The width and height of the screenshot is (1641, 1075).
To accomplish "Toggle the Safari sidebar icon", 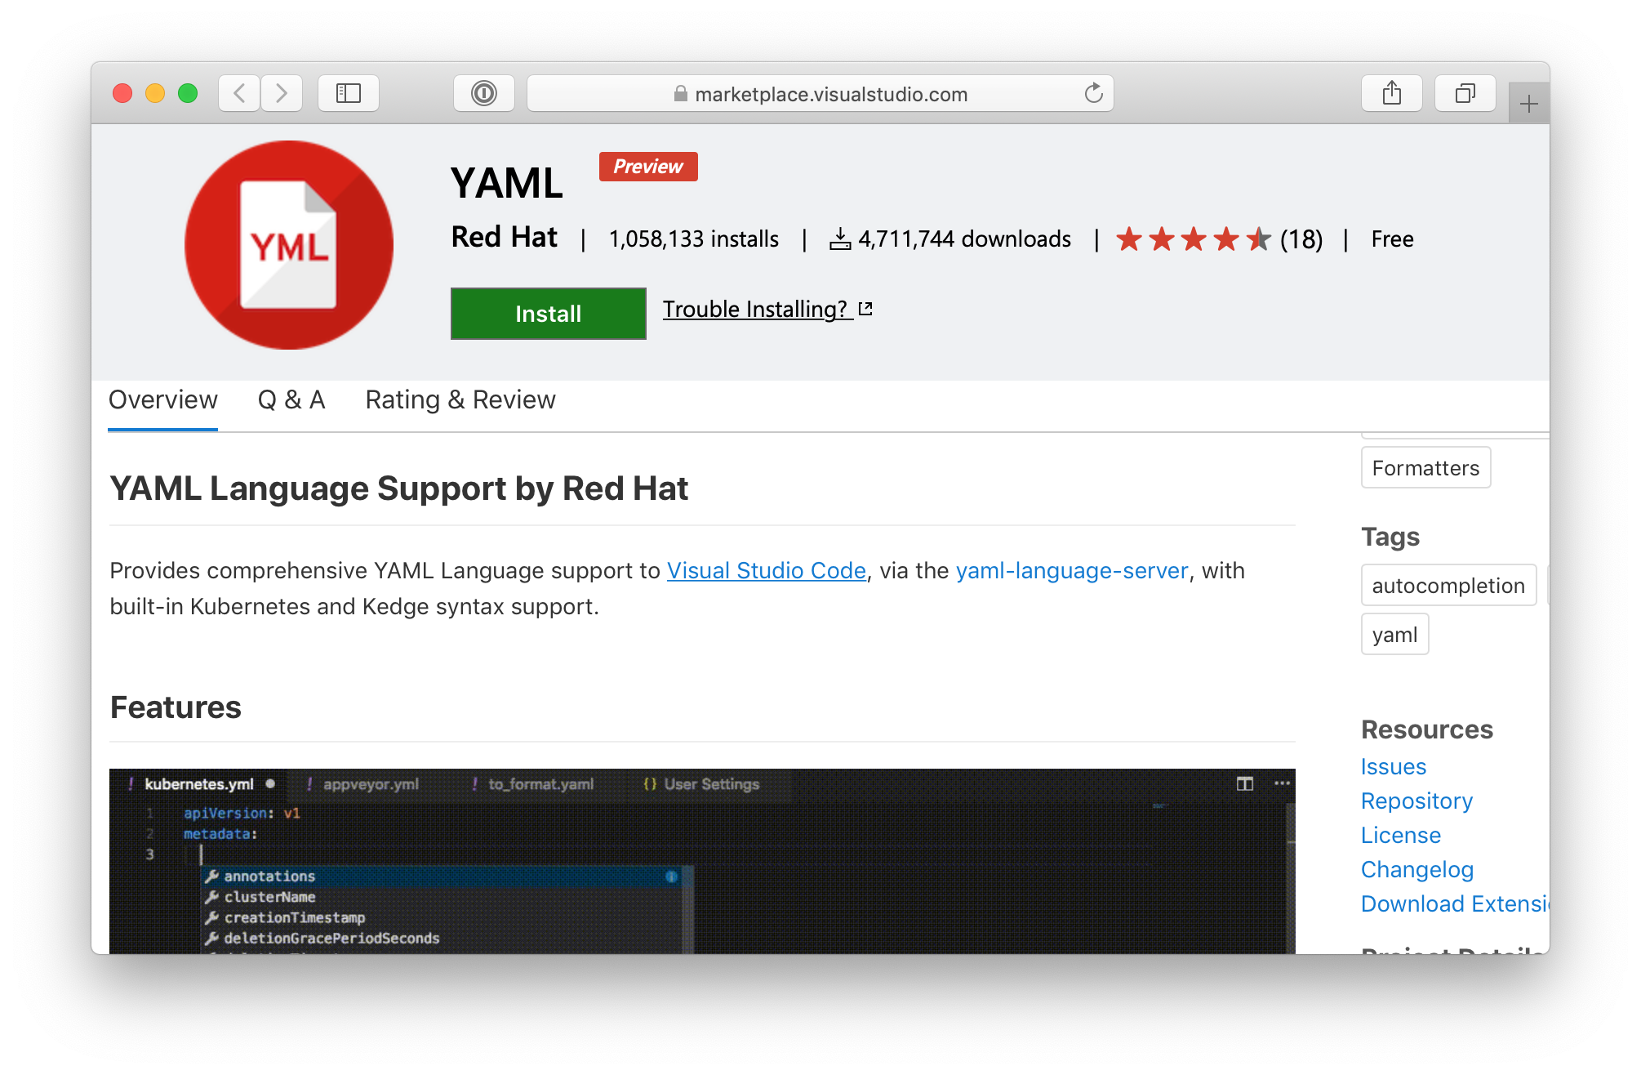I will coord(349,93).
